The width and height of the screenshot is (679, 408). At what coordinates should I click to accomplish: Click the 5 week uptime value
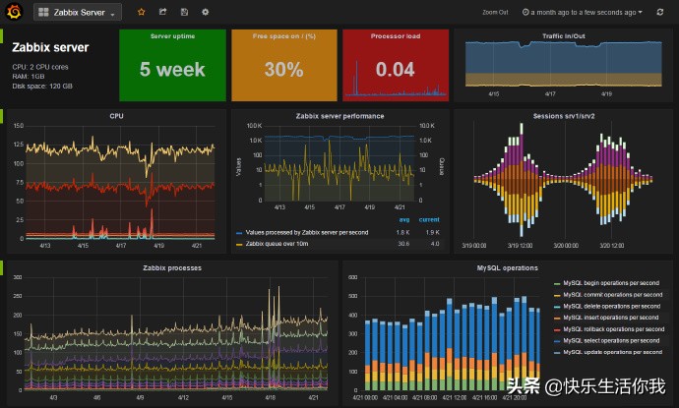click(172, 70)
